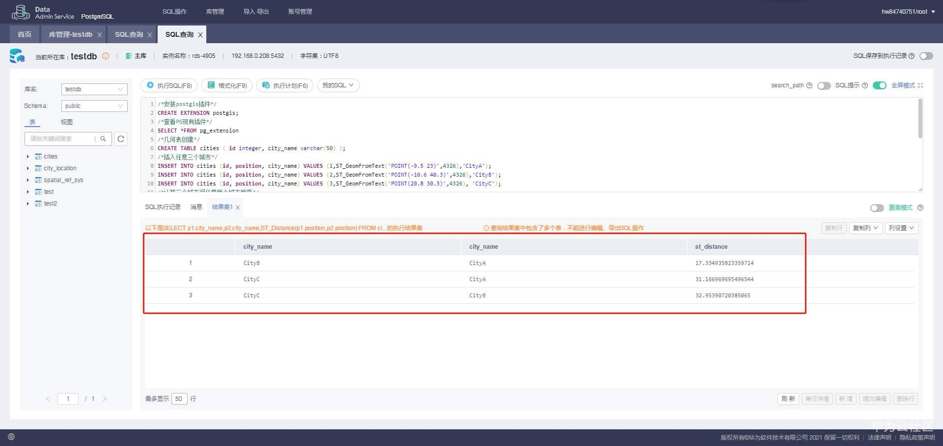Click the Data Admin Service logo icon

tap(20, 12)
